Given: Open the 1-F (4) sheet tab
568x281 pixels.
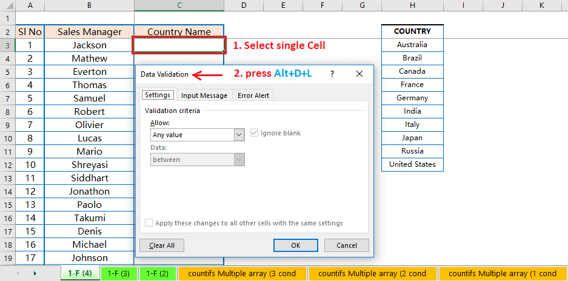Looking at the screenshot, I should (x=79, y=273).
